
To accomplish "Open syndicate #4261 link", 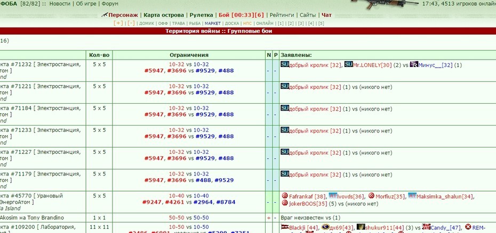I will pos(174,202).
